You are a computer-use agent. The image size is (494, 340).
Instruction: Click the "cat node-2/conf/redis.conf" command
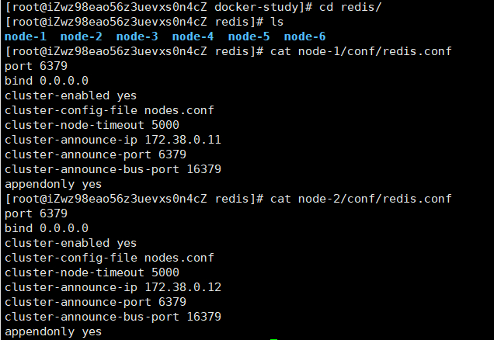[x=360, y=199]
